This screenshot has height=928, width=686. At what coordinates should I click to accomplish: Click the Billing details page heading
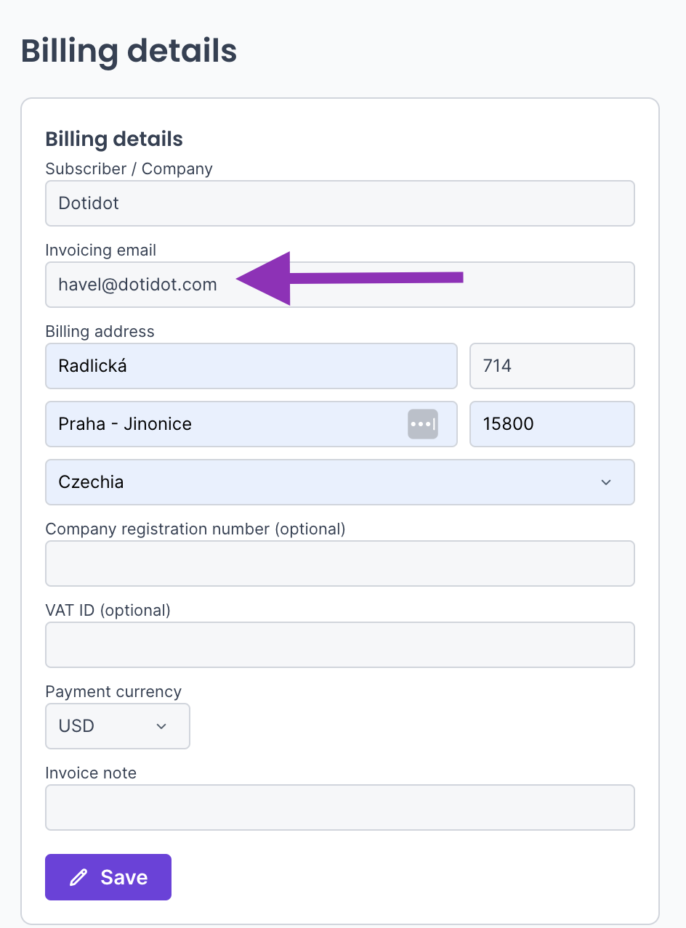[x=129, y=52]
